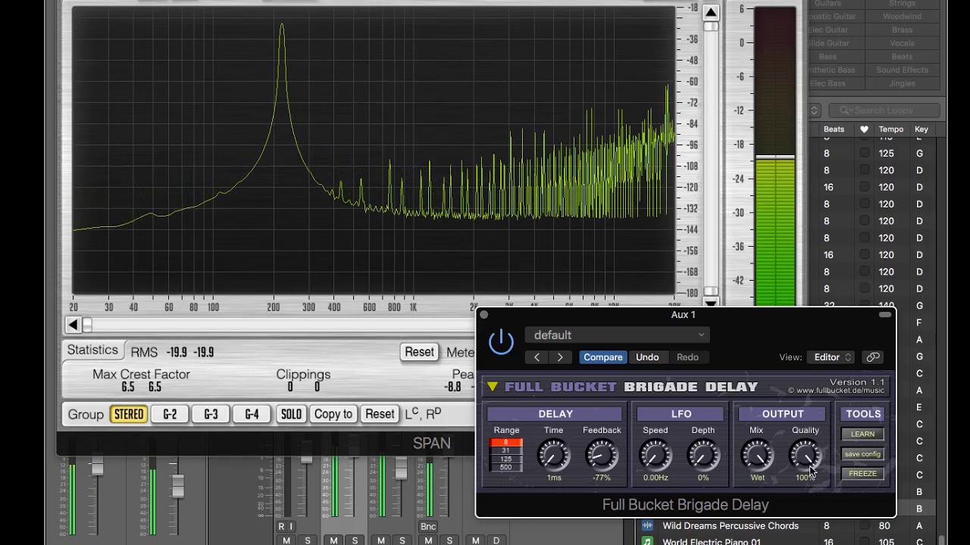Select delay Range 8
970x545 pixels.
pyautogui.click(x=506, y=442)
